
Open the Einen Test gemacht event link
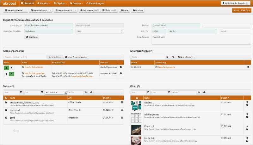click(166, 67)
